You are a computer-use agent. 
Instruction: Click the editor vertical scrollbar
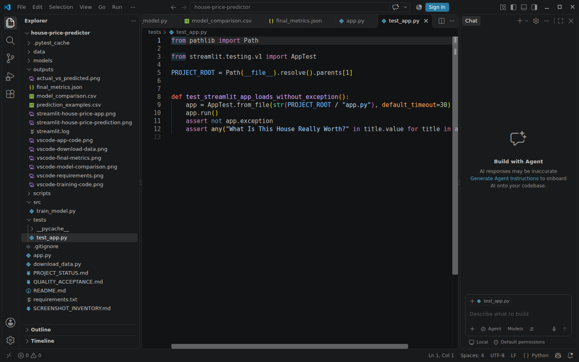point(455,156)
